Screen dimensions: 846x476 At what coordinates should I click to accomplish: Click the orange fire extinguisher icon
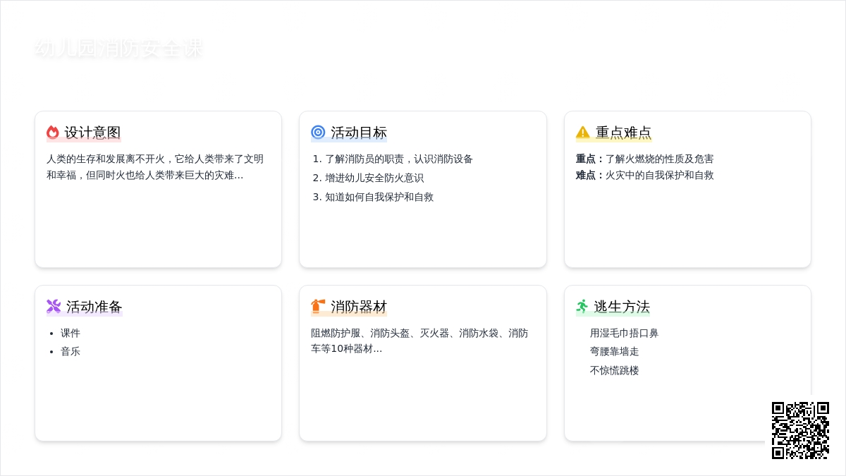click(x=318, y=306)
